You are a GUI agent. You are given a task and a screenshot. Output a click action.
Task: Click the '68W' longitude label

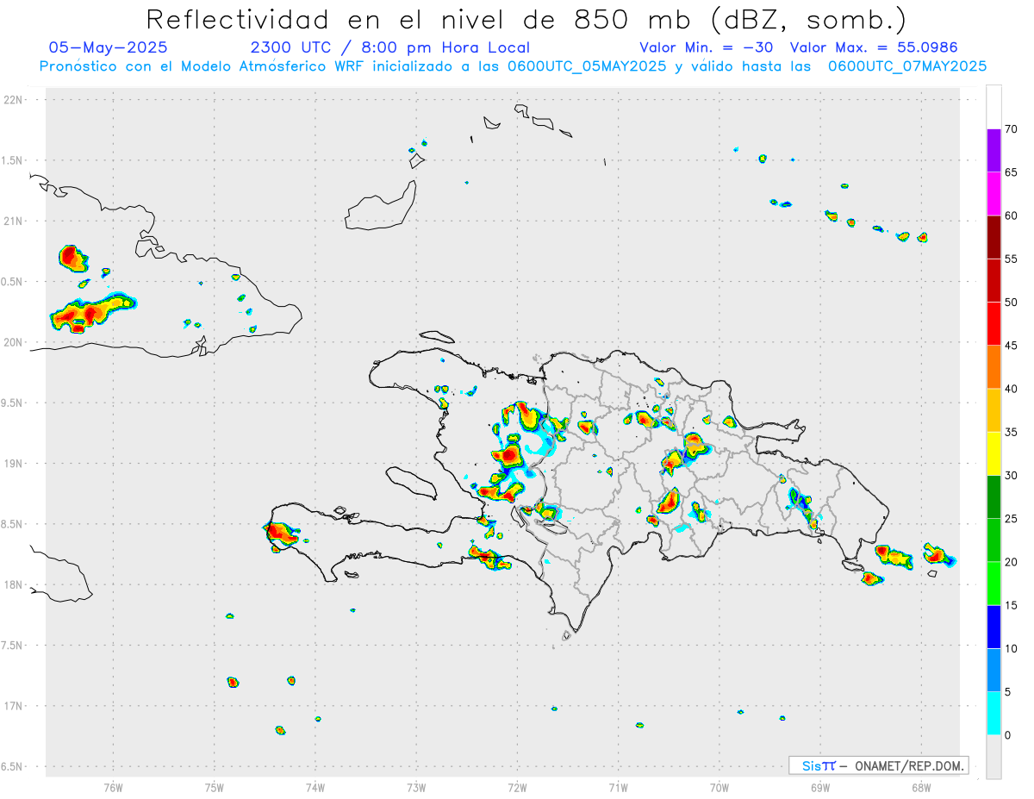coord(920,786)
